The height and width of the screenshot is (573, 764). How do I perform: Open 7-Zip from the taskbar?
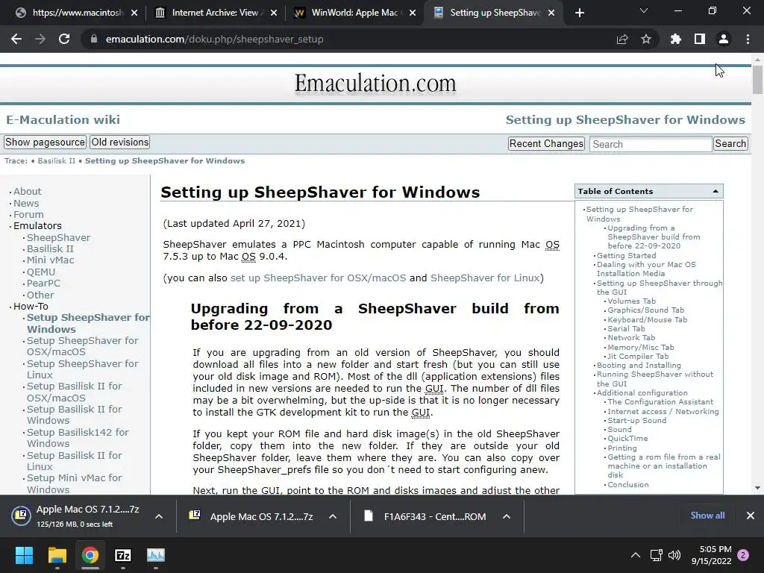point(123,555)
